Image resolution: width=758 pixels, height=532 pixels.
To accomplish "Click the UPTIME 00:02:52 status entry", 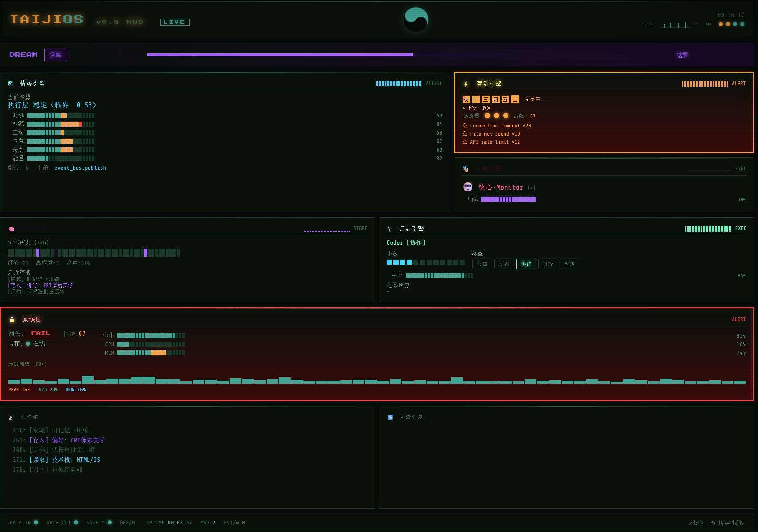I will [169, 523].
